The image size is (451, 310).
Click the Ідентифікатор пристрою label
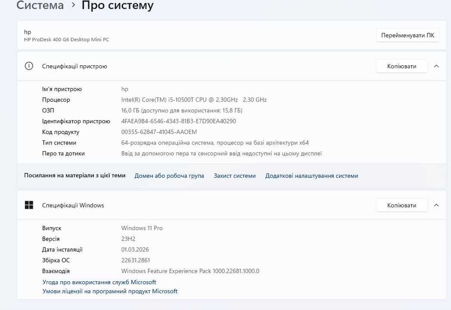76,121
